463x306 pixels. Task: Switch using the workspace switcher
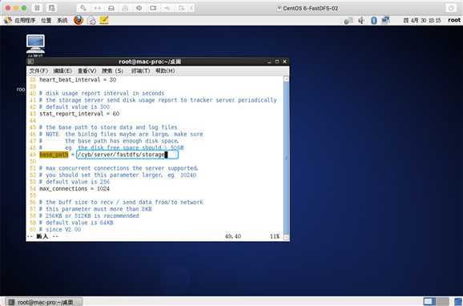(436, 301)
